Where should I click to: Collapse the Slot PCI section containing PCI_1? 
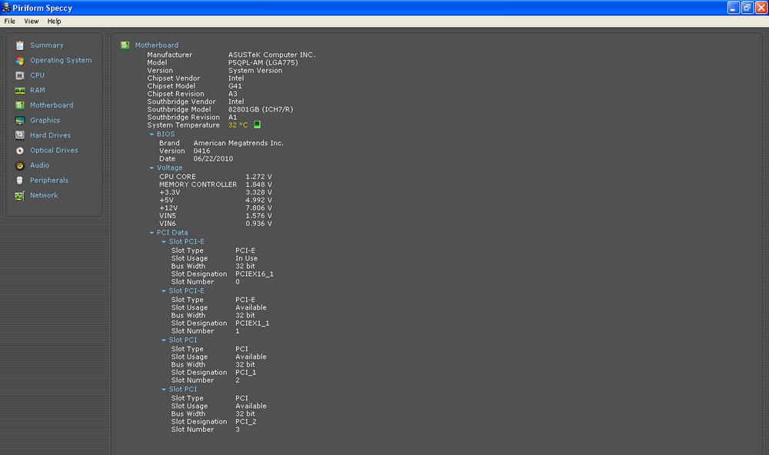pos(164,340)
